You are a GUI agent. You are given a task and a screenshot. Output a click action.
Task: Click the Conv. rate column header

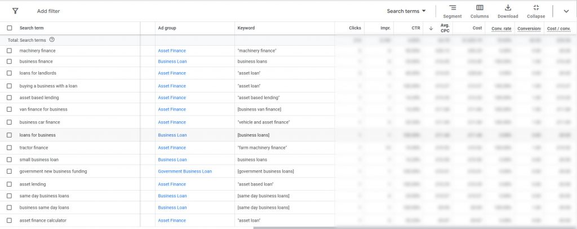pos(501,28)
